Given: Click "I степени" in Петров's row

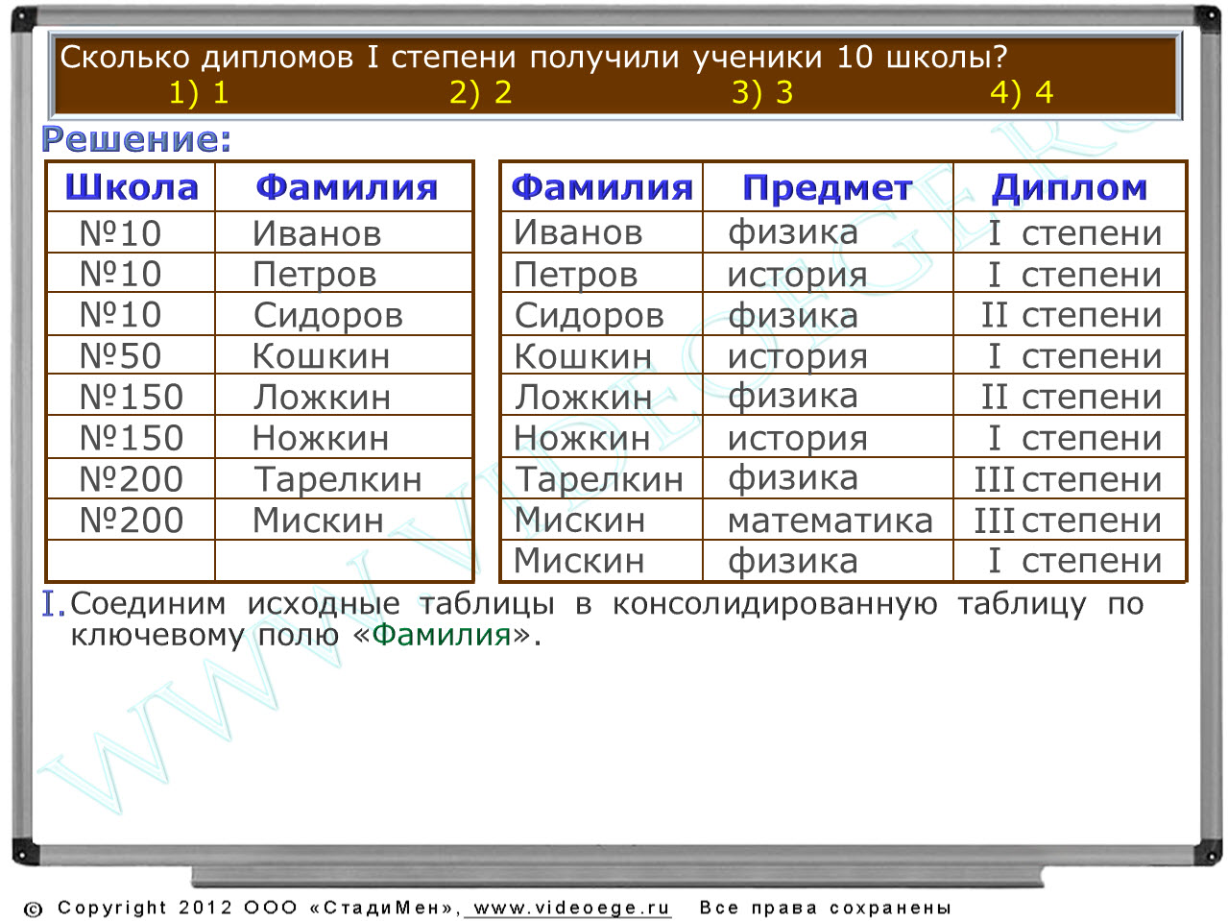Looking at the screenshot, I should click(1075, 276).
